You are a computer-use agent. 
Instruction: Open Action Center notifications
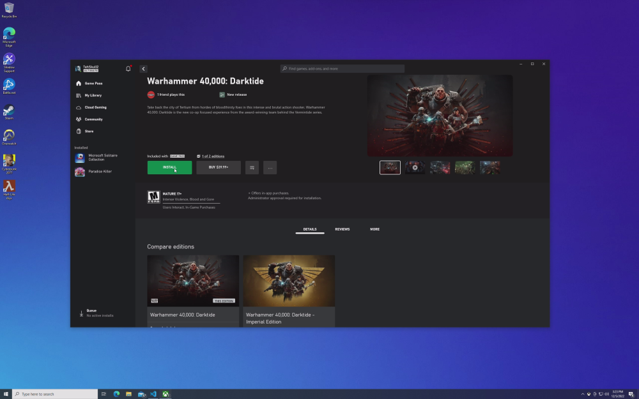[x=631, y=394]
